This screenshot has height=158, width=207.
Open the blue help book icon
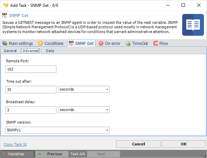(193, 25)
